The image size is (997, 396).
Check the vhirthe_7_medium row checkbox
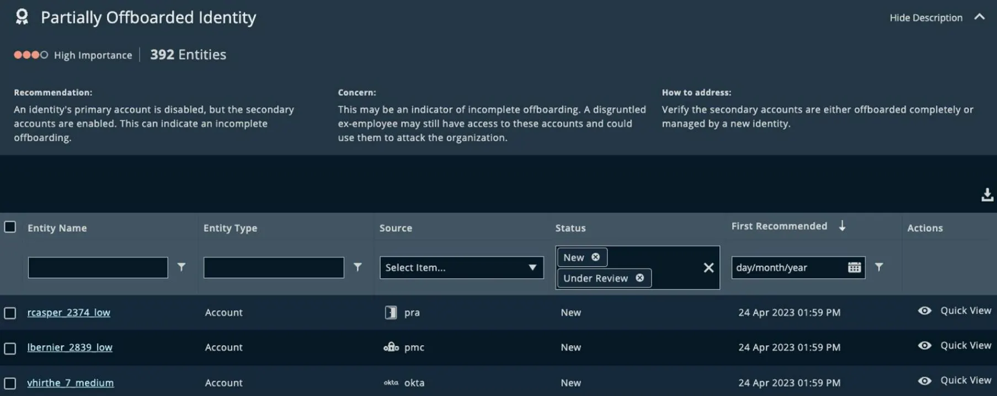[10, 383]
